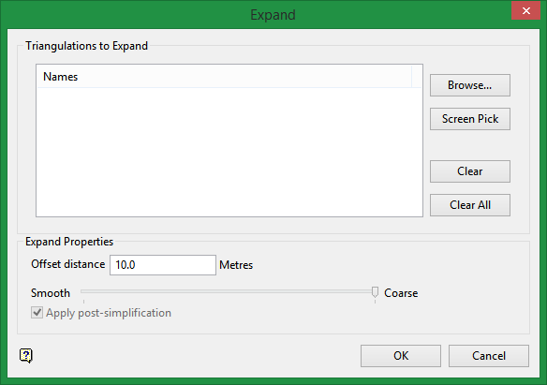Click inside the empty triangulations list area
Viewport: 547px width, 385px height.
coord(229,152)
